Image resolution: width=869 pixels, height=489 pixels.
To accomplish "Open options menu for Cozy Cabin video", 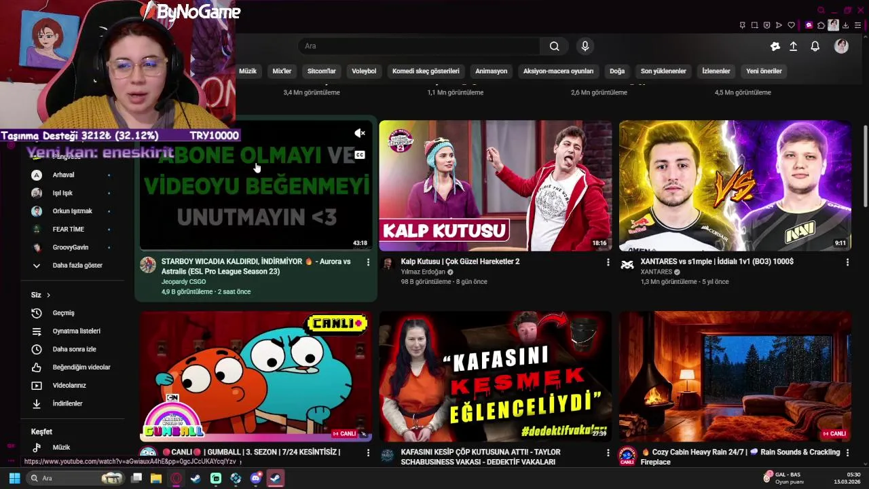I will coord(847,452).
